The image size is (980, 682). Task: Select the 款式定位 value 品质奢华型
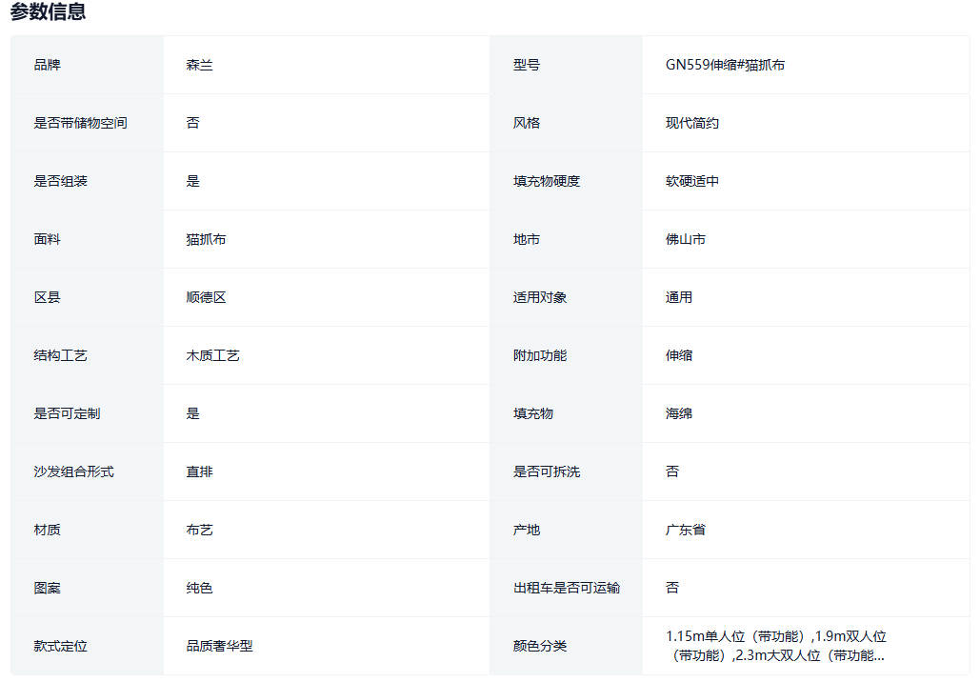219,646
